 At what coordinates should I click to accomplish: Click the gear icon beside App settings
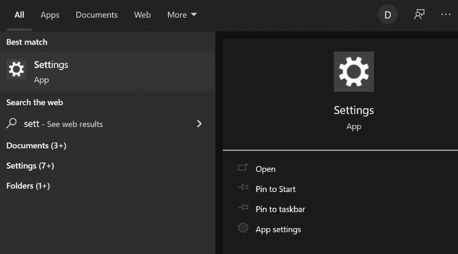click(243, 229)
